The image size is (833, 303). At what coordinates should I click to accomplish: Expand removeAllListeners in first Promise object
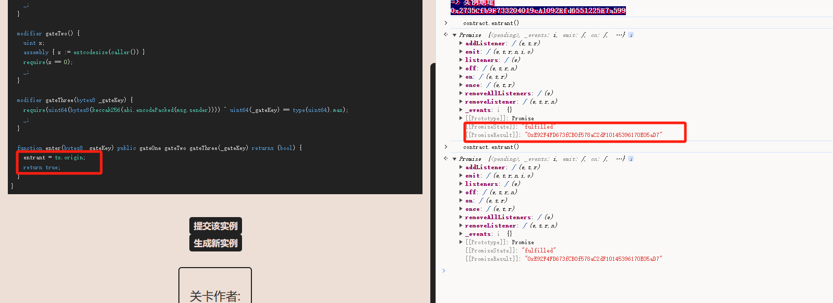click(461, 93)
